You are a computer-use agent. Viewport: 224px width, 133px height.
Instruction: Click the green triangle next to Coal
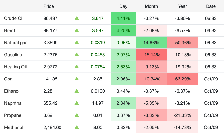(77, 79)
